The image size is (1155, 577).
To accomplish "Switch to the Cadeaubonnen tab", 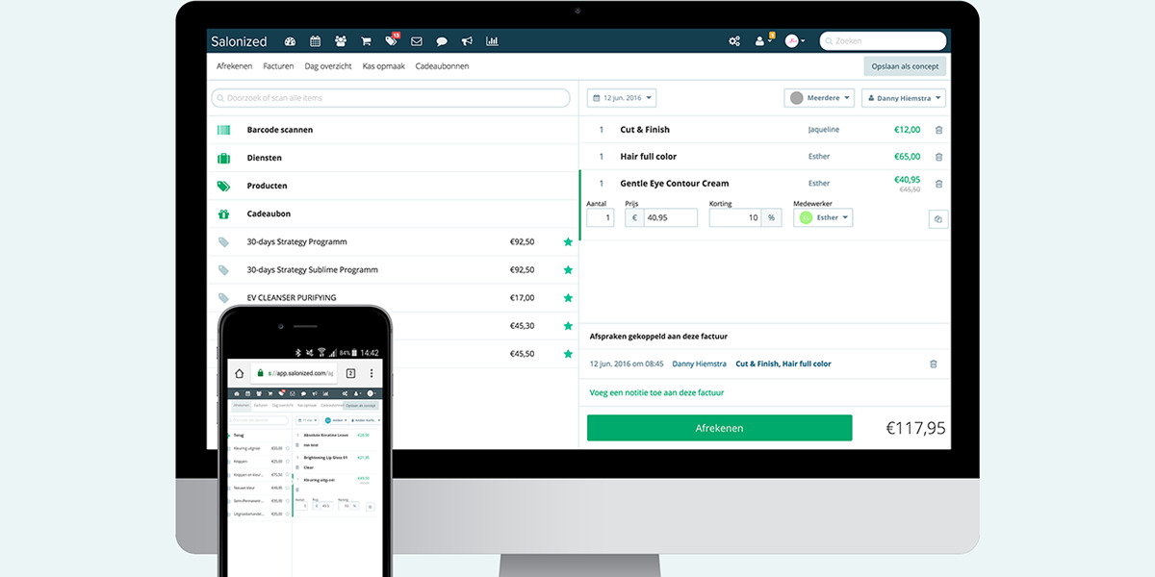I will click(x=443, y=66).
